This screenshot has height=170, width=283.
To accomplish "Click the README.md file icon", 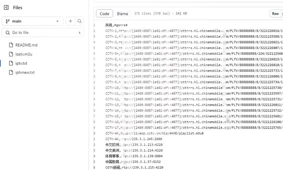I will (x=11, y=45).
